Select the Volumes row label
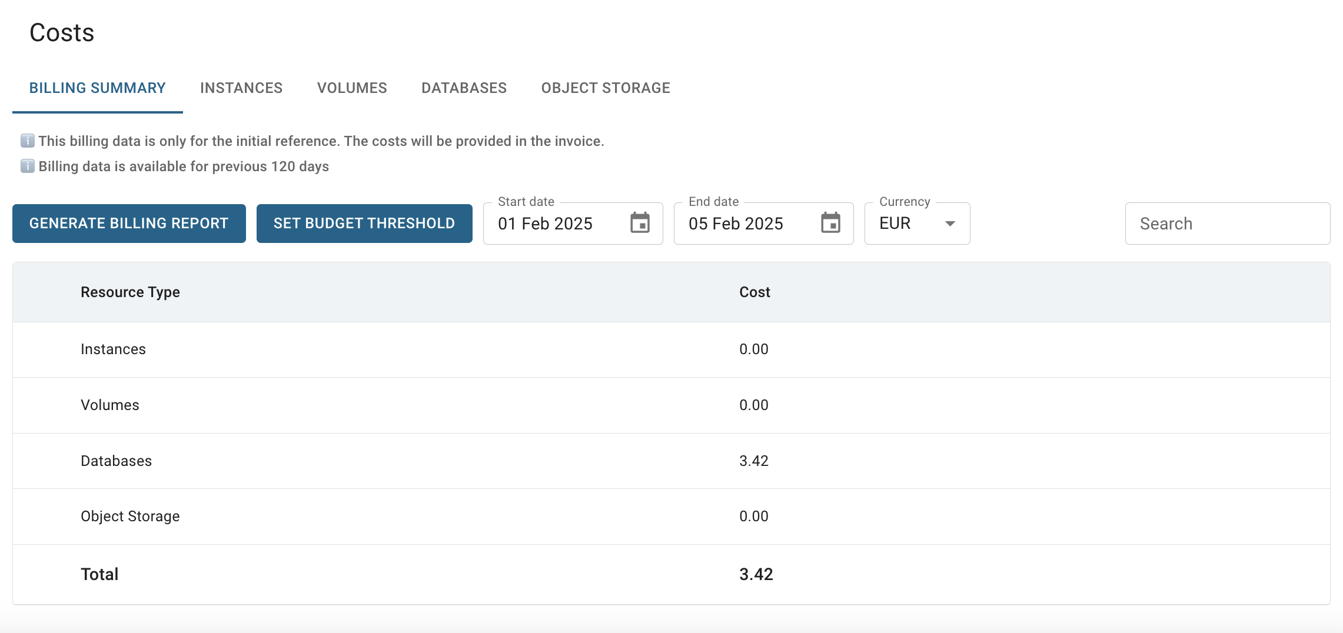 click(110, 405)
